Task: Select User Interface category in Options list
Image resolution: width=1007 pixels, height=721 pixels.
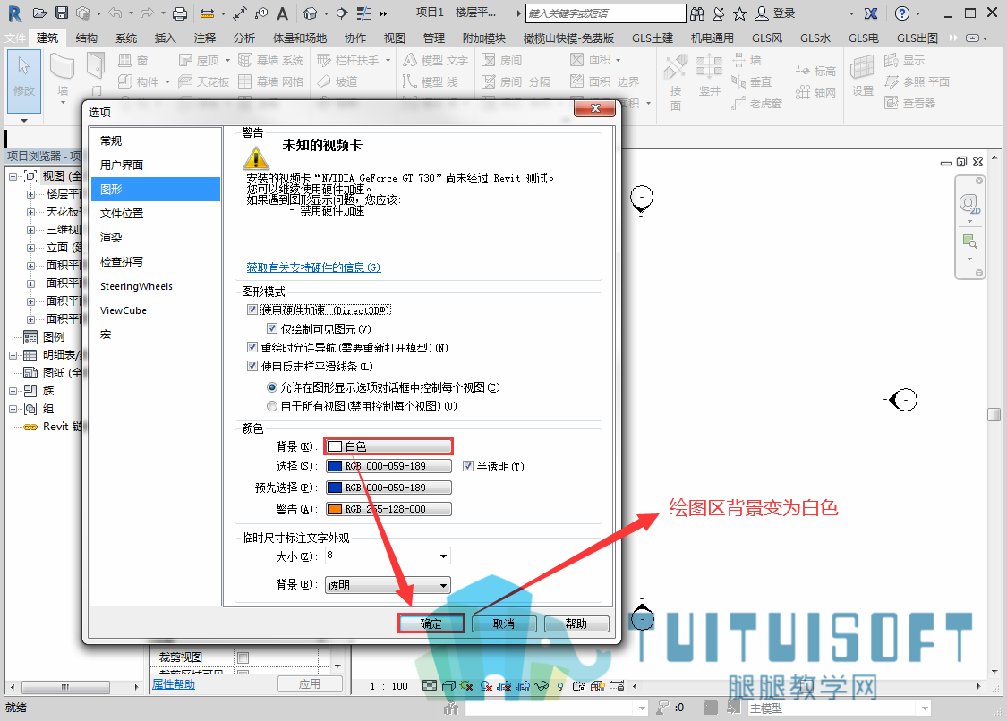Action: coord(156,165)
